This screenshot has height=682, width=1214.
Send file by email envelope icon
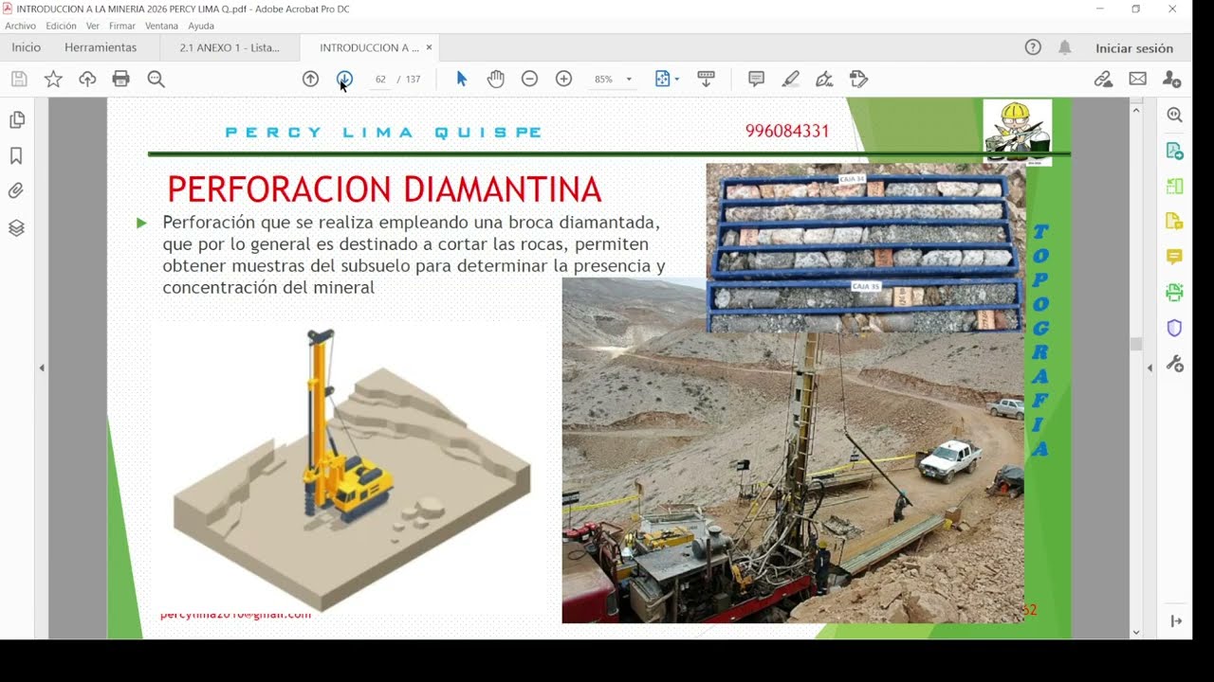pos(1137,80)
